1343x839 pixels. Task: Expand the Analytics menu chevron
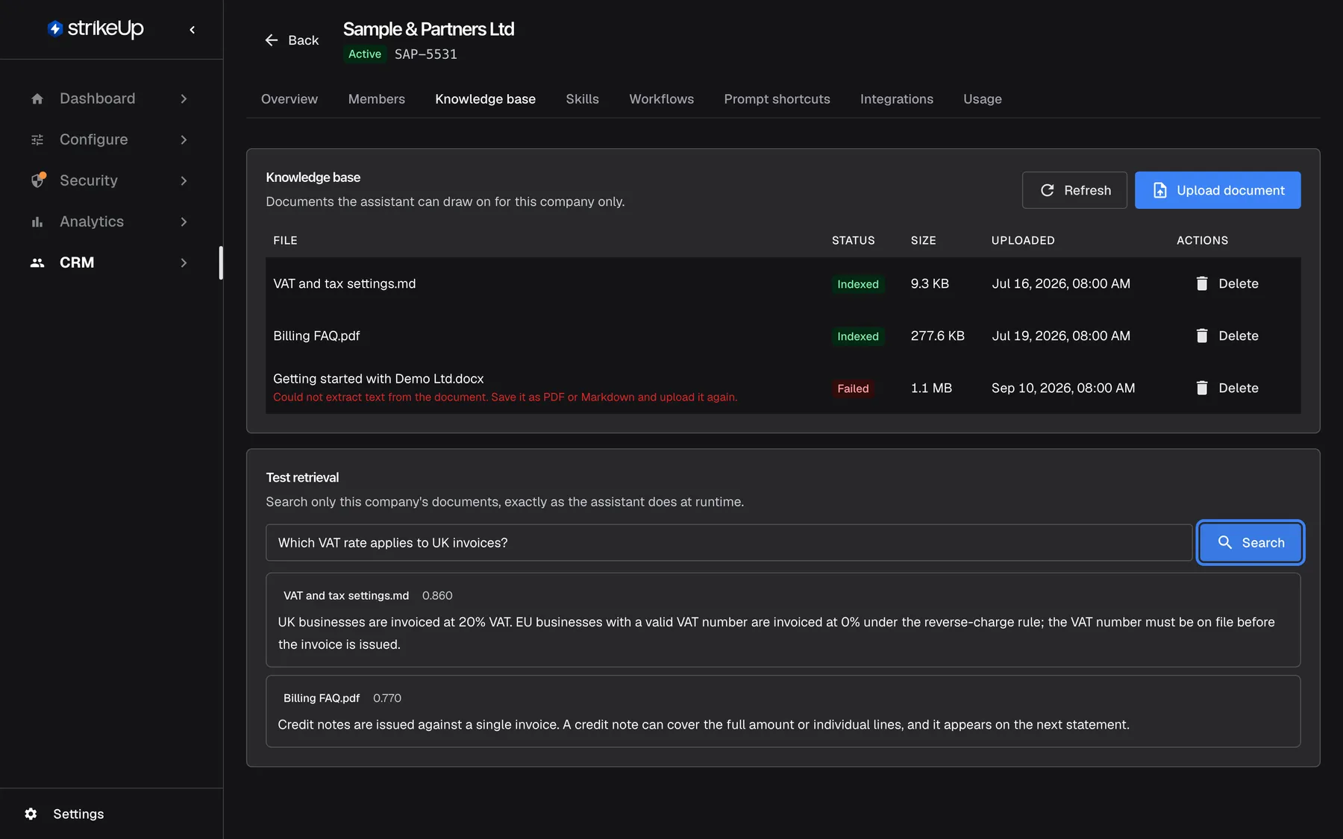coord(184,221)
